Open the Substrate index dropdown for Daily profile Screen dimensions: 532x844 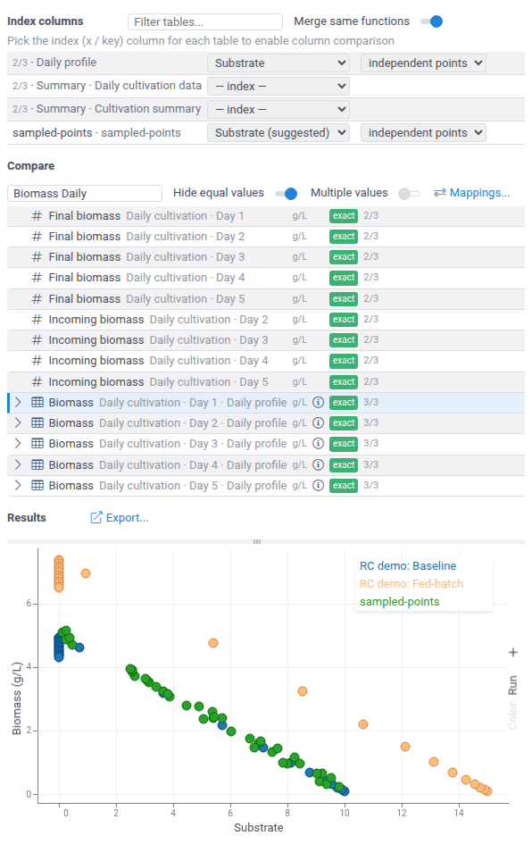pyautogui.click(x=278, y=63)
